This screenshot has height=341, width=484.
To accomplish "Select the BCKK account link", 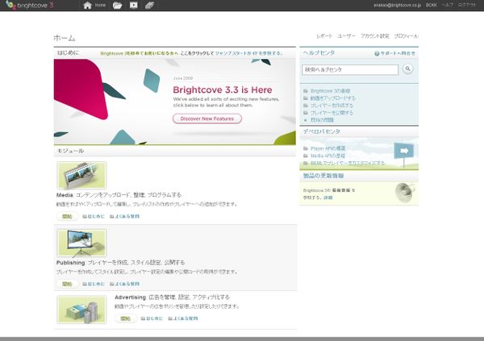I will [x=432, y=6].
